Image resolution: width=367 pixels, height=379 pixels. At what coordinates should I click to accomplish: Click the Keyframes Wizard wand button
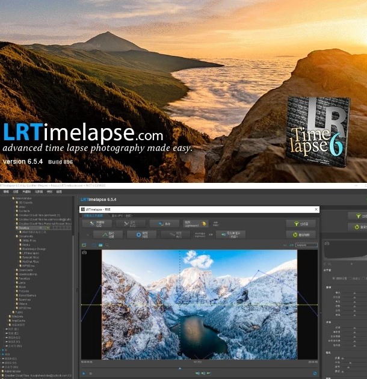(97, 224)
